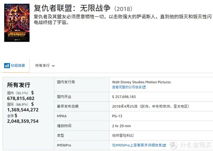Click the external-link icon after 查看完整的公司信息
The width and height of the screenshot is (213, 151).
point(144,87)
